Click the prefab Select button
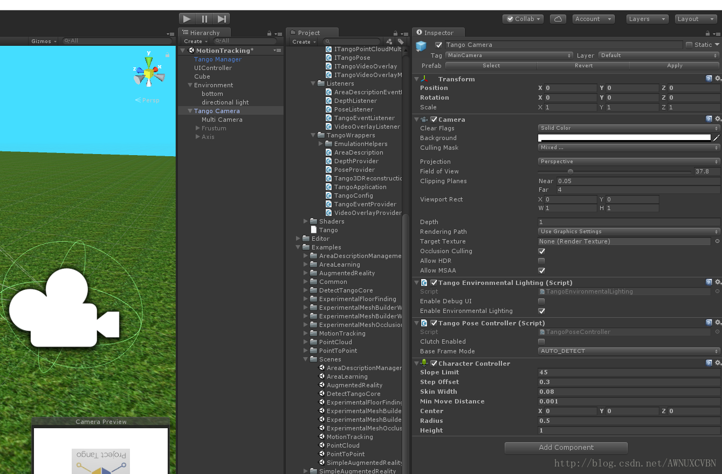722x474 pixels. (491, 66)
